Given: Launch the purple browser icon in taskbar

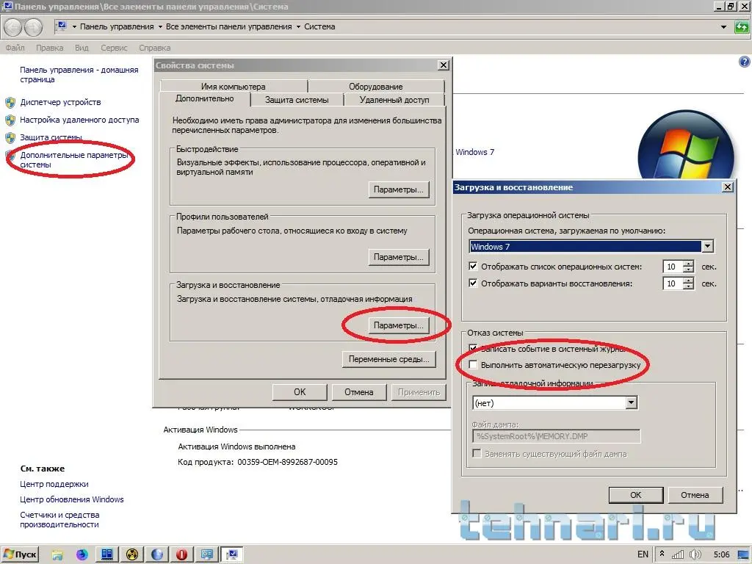Looking at the screenshot, I should 82,554.
